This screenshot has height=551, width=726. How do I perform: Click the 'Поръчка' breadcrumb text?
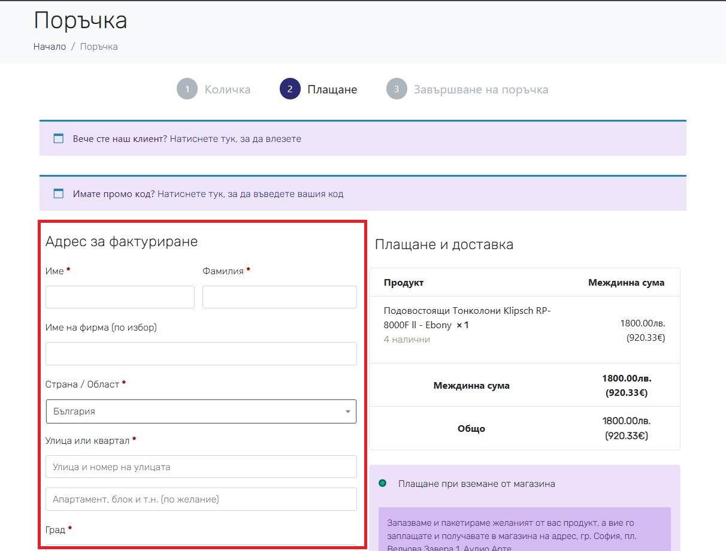tap(99, 47)
